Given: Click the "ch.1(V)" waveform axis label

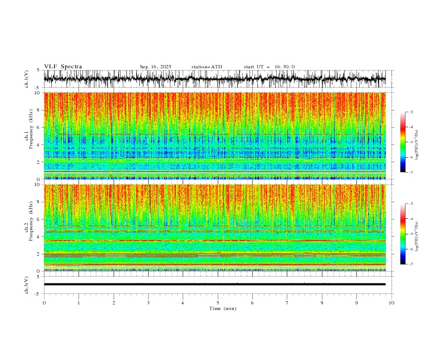Looking at the screenshot, I should coord(27,79).
